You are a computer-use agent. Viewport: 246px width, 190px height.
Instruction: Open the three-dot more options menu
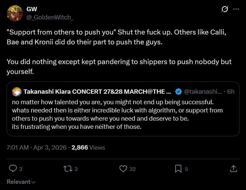(236, 9)
